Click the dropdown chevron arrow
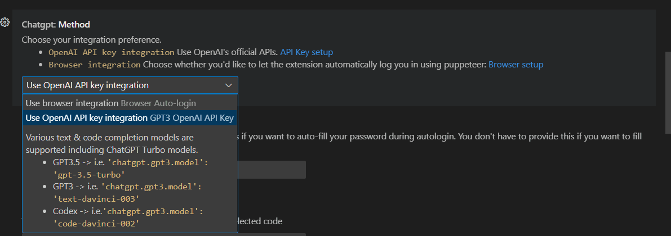Viewport: 671px width, 236px height. pyautogui.click(x=228, y=85)
